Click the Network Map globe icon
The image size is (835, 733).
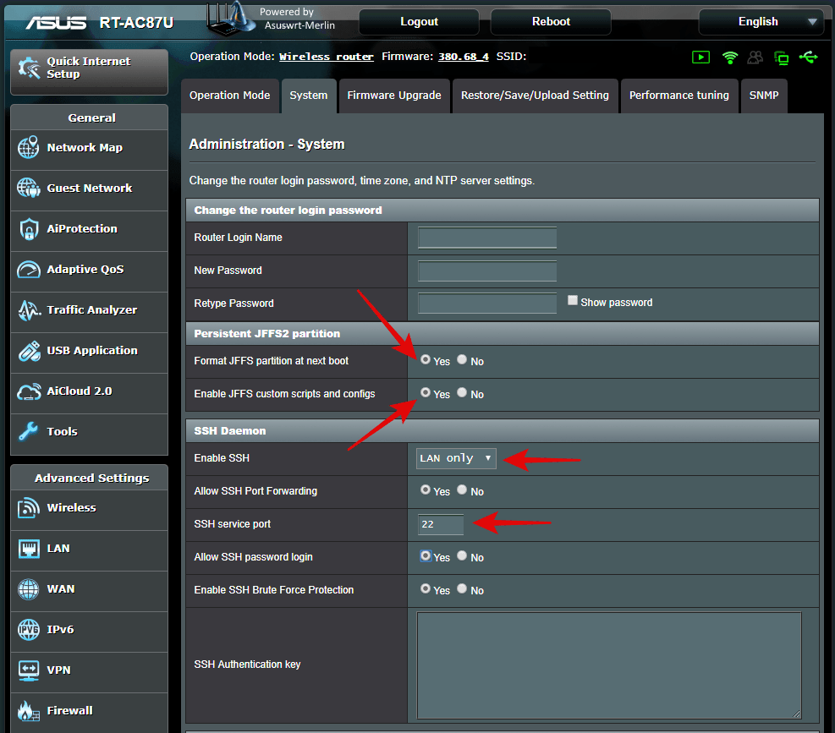pos(28,147)
